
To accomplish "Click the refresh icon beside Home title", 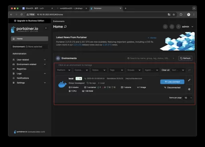I will pos(65,27).
